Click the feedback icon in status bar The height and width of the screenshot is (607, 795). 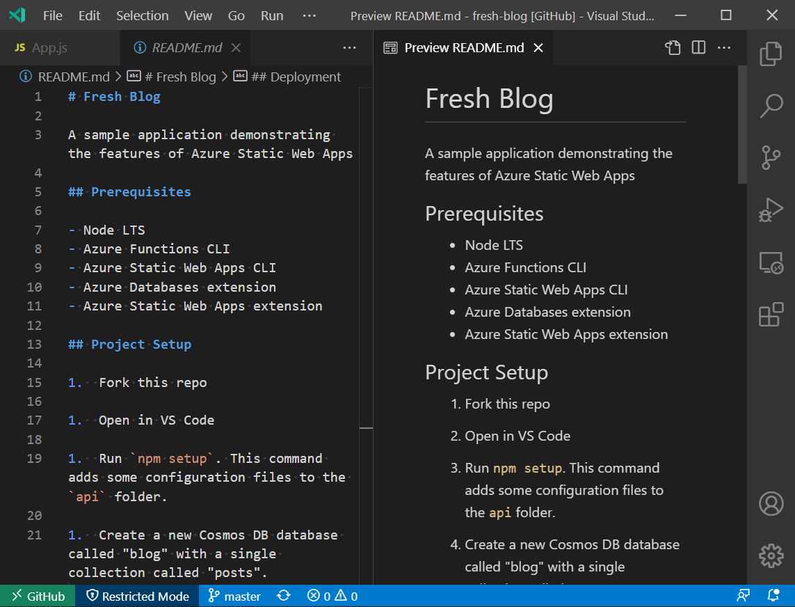coord(744,596)
